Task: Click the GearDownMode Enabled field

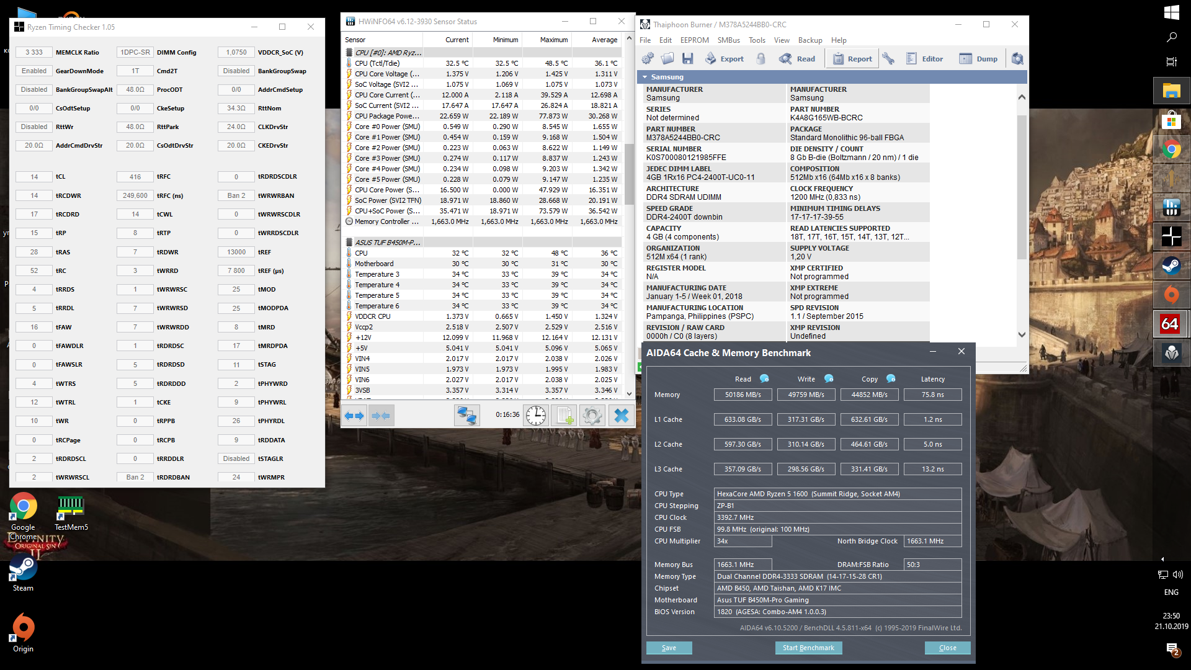Action: [34, 71]
